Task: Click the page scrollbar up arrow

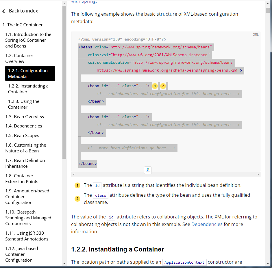Action: (x=268, y=3)
